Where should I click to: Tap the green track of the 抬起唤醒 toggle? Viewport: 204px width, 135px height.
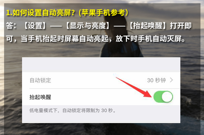[157, 97]
